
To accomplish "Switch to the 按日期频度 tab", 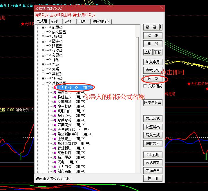I will point(101,21).
